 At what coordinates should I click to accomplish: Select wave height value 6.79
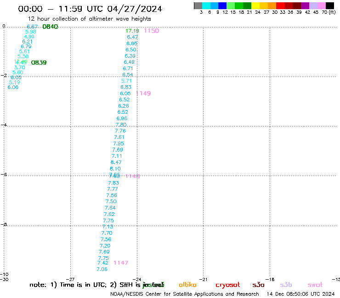coord(26,46)
